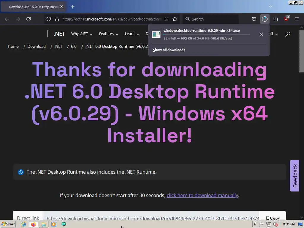Click the downloading exe file icon
Viewport: 304px width, 228px height.
[156, 34]
